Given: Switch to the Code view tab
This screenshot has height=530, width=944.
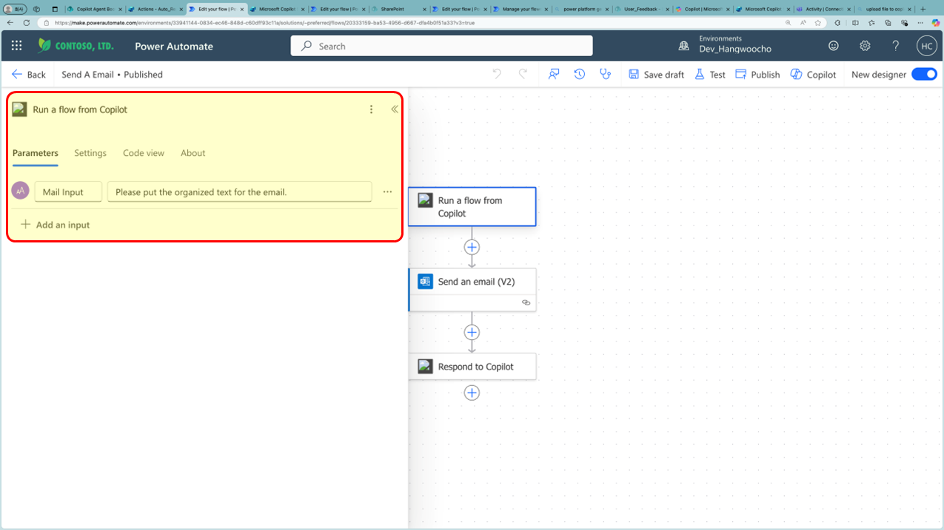Looking at the screenshot, I should coord(144,153).
